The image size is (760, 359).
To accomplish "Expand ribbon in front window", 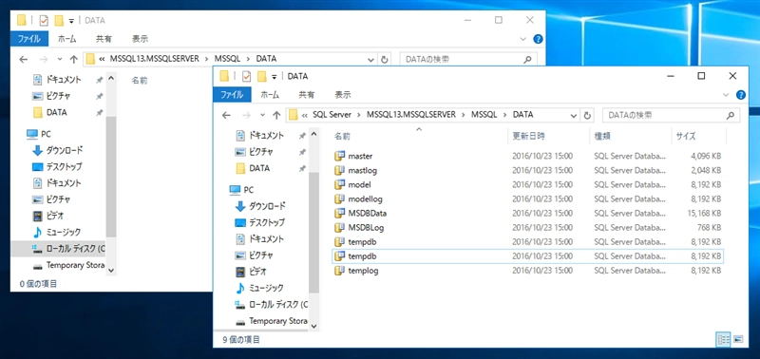I will click(x=726, y=94).
